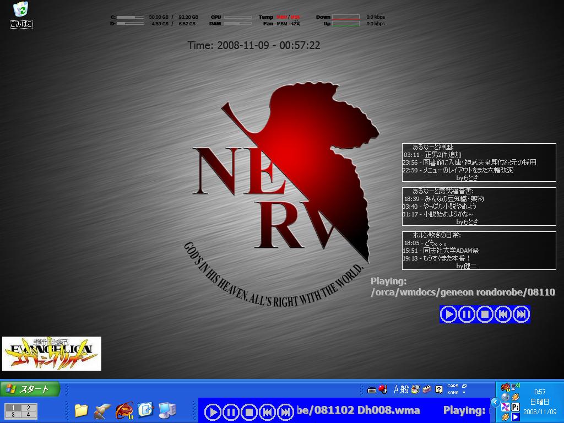The height and width of the screenshot is (423, 564).
Task: Switch to virtual desktop 4 in pager
Action: pyautogui.click(x=29, y=414)
